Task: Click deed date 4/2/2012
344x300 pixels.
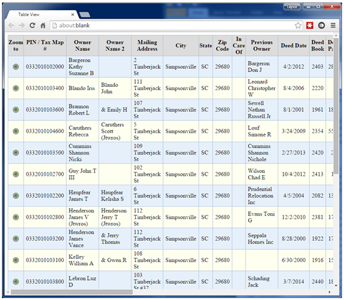Action: 294,67
